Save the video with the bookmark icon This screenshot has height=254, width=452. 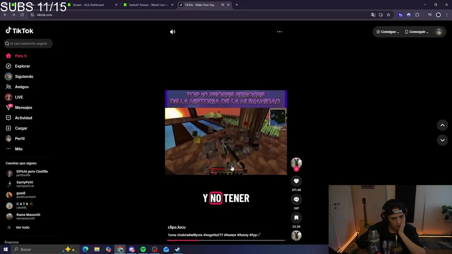(x=296, y=218)
